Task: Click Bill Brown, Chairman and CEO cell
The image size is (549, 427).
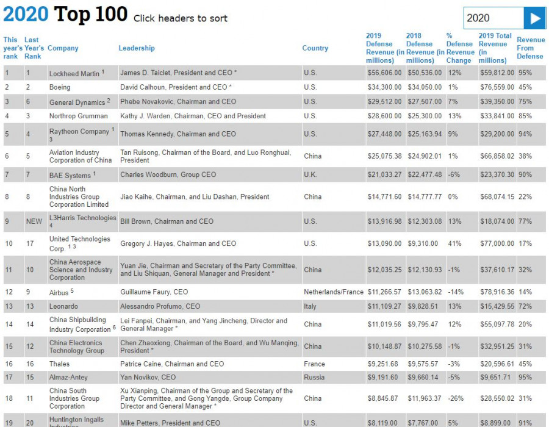Action: click(210, 221)
